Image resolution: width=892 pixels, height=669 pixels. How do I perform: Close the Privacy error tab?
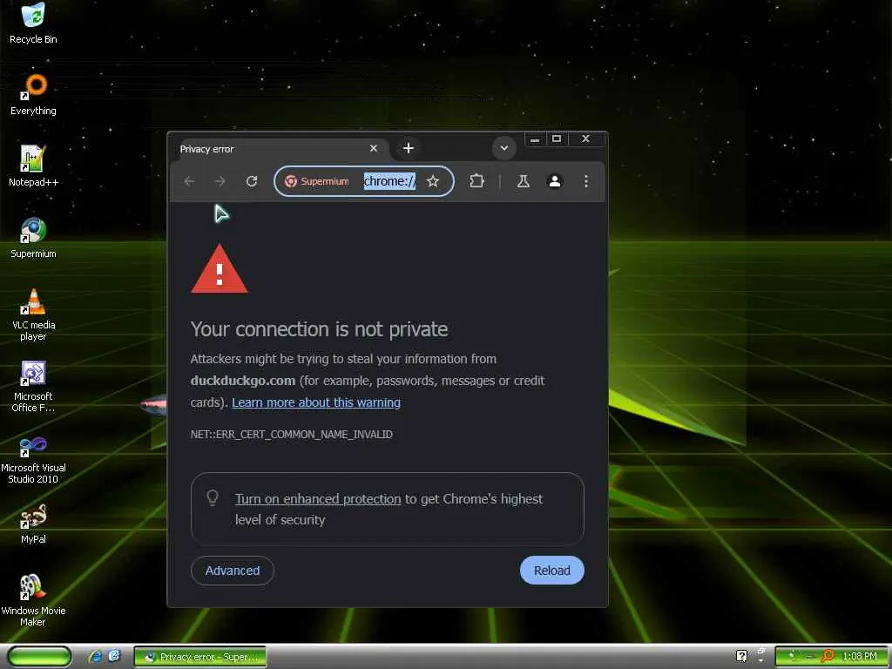(x=374, y=148)
